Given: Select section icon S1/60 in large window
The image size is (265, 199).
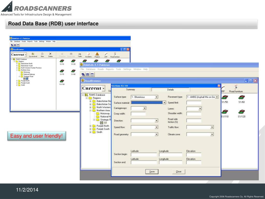Looking at the screenshot, I should (241, 97).
